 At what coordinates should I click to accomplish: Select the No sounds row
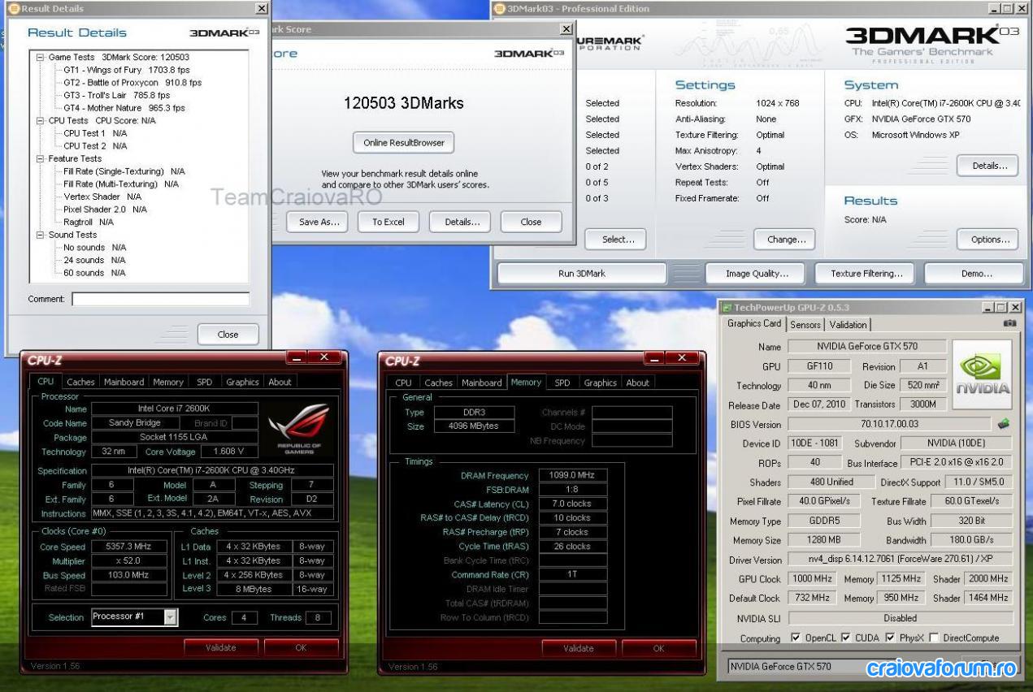click(95, 248)
